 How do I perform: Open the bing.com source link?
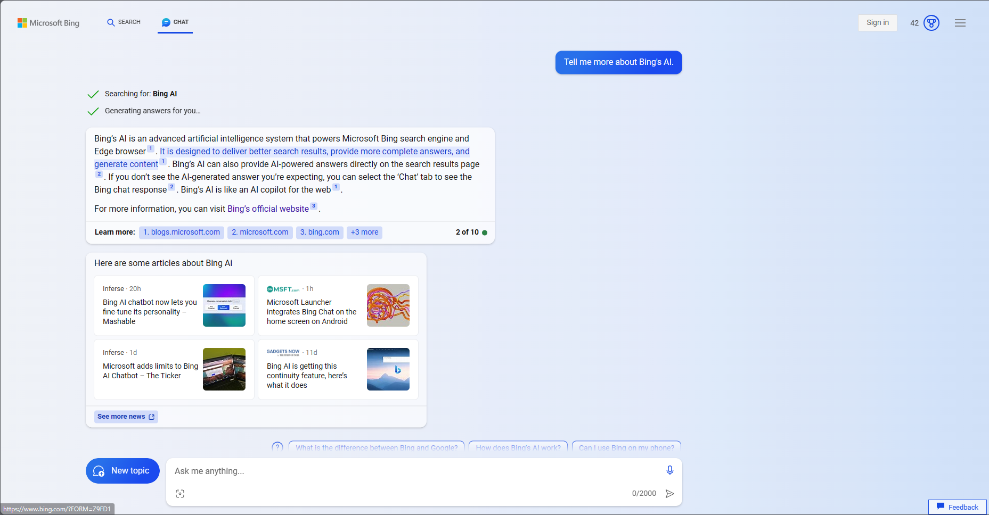[x=320, y=232]
